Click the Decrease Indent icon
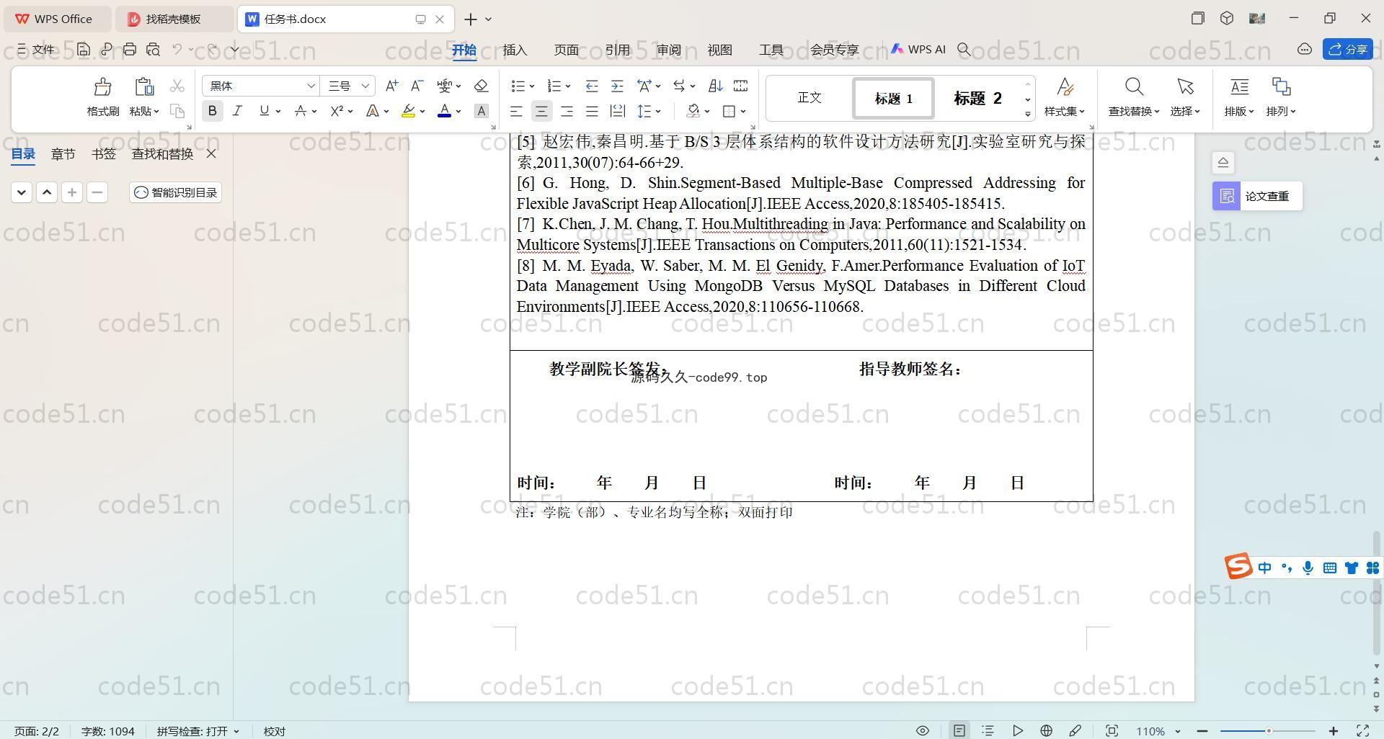The width and height of the screenshot is (1384, 739). click(x=592, y=86)
